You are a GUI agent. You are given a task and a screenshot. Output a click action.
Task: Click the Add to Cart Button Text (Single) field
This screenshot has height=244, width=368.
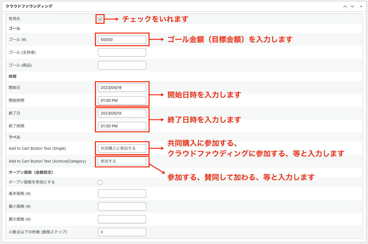pyautogui.click(x=122, y=148)
